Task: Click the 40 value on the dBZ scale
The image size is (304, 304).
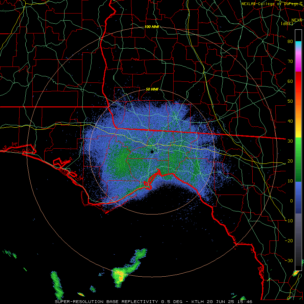Action: (290, 121)
